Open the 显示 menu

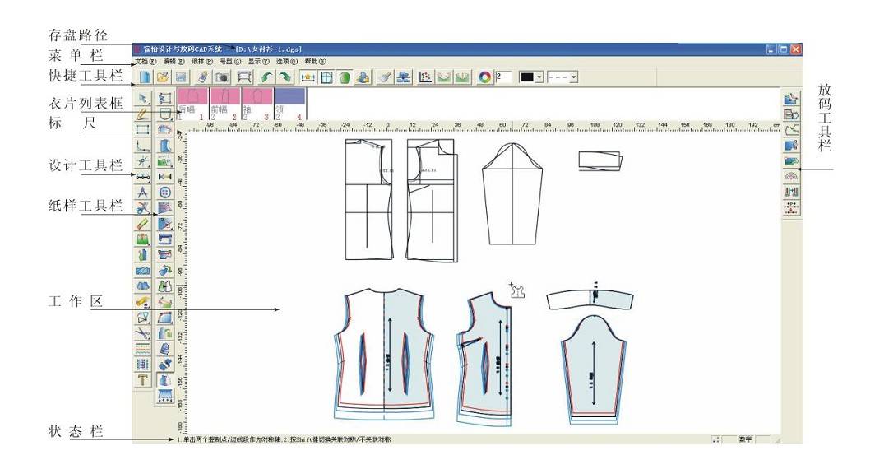pos(259,62)
